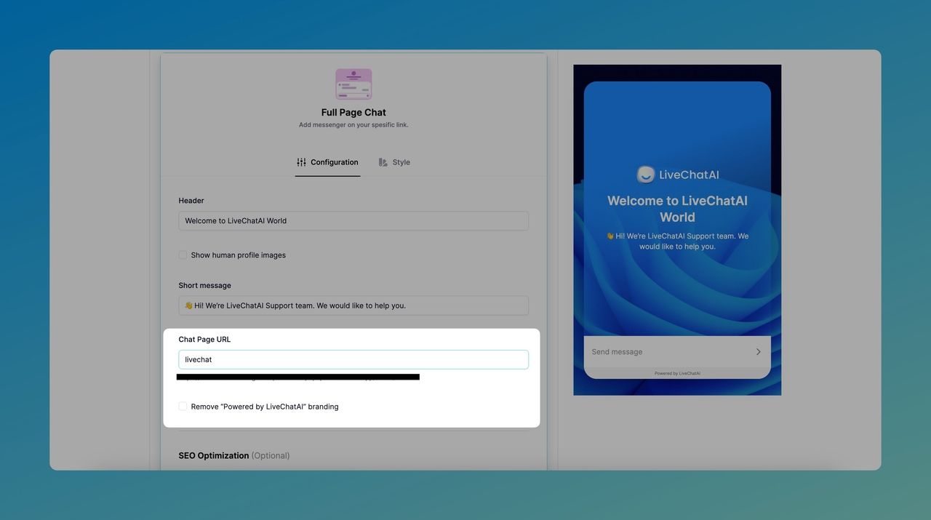Click the Short message label
Viewport: 931px width, 520px height.
point(204,286)
